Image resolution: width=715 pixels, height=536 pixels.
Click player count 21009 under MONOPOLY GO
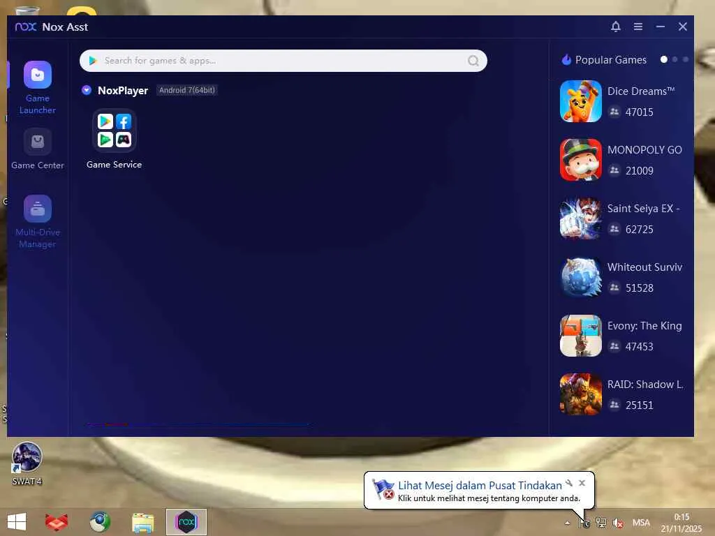point(640,171)
